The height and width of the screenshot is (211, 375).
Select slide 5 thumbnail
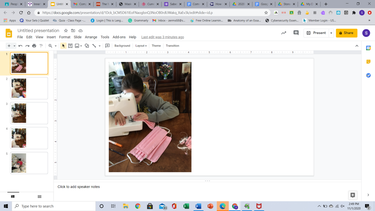29,163
